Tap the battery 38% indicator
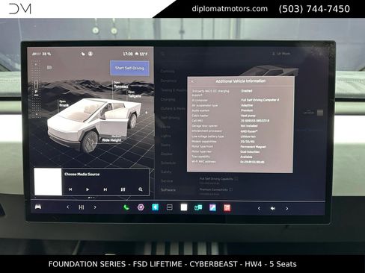 (42, 54)
